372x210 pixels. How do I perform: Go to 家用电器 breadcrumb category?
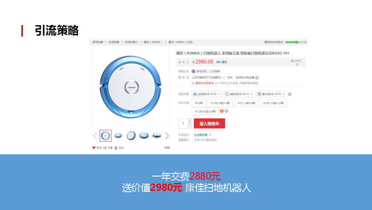point(98,42)
